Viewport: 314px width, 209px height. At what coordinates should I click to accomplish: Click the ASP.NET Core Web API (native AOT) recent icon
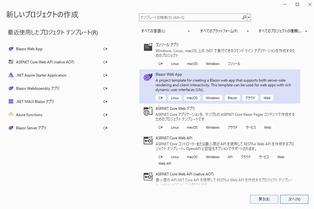point(11,62)
